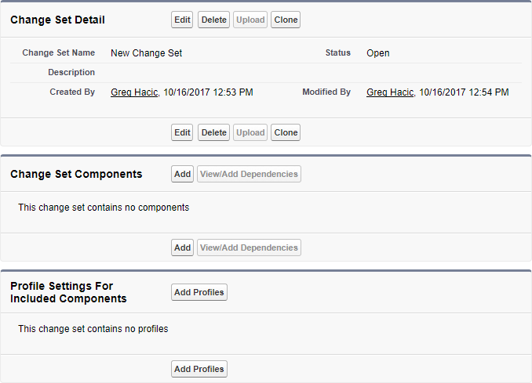Open Greg Hacic link next to Modified By
532x383 pixels.
(x=390, y=92)
